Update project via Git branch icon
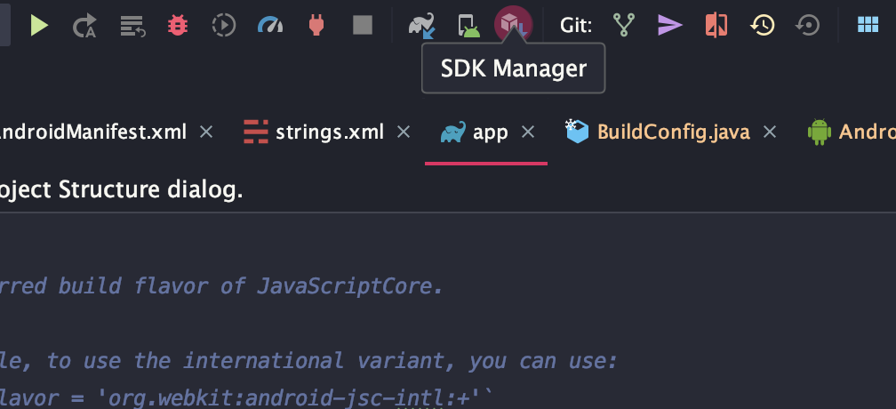896x409 pixels. pyautogui.click(x=623, y=25)
